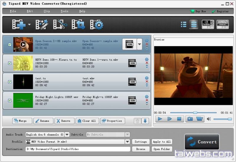Expand output format dropdown for first video

(x=139, y=44)
